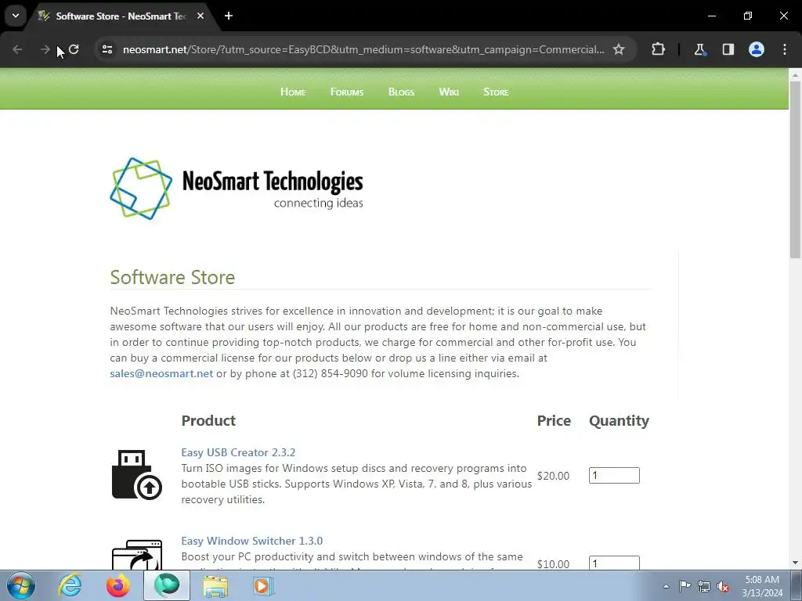Viewport: 802px width, 601px height.
Task: Click the Easy Window Switcher product icon
Action: click(x=136, y=555)
